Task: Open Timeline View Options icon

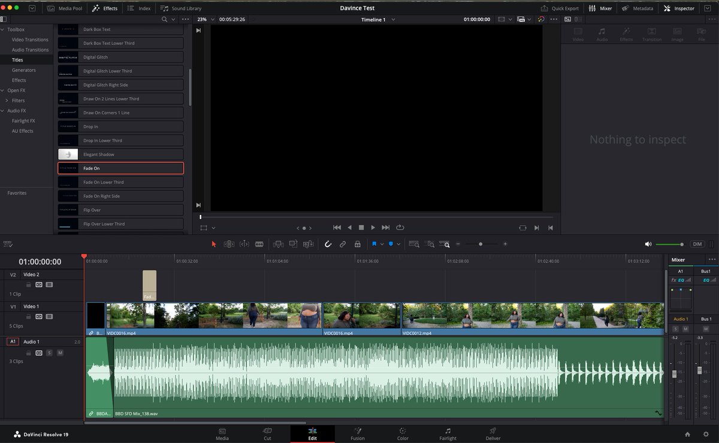Action: coord(8,244)
